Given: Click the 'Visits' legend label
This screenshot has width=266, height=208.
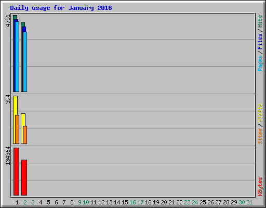Looking at the screenshot, I should 260,113.
